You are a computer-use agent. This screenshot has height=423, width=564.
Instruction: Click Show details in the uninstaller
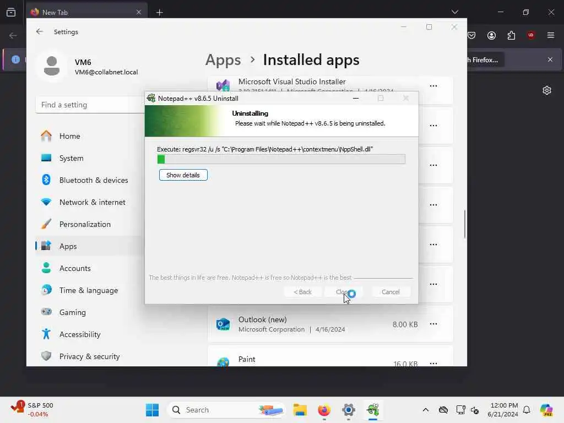pos(183,175)
